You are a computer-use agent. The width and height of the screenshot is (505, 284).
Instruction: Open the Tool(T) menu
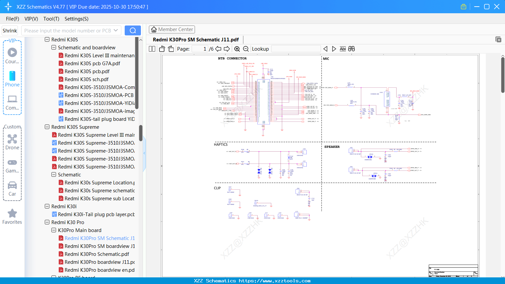click(51, 19)
